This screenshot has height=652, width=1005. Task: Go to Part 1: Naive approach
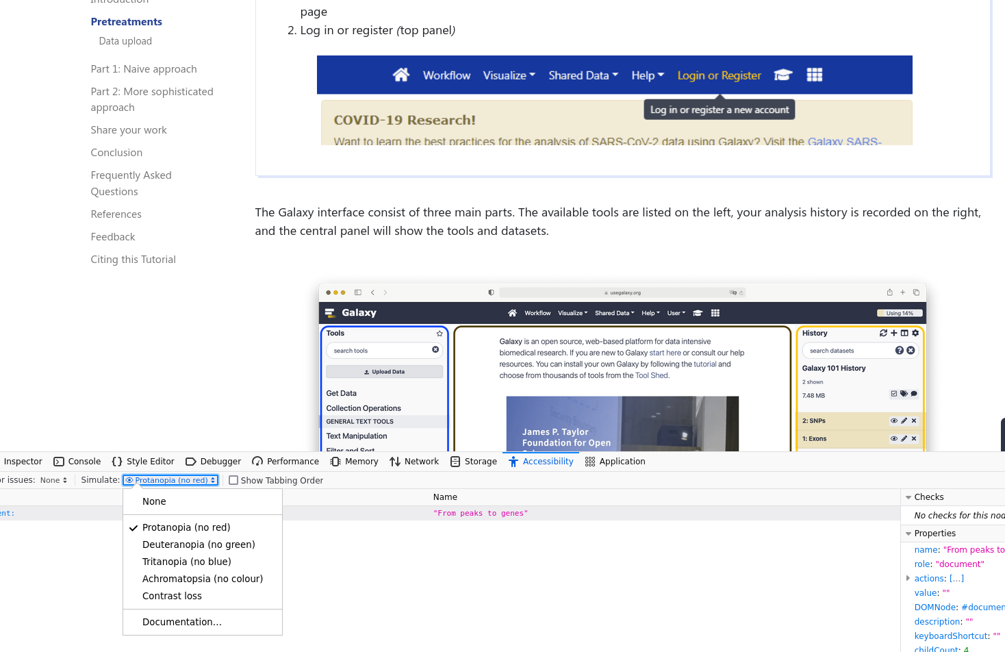144,69
